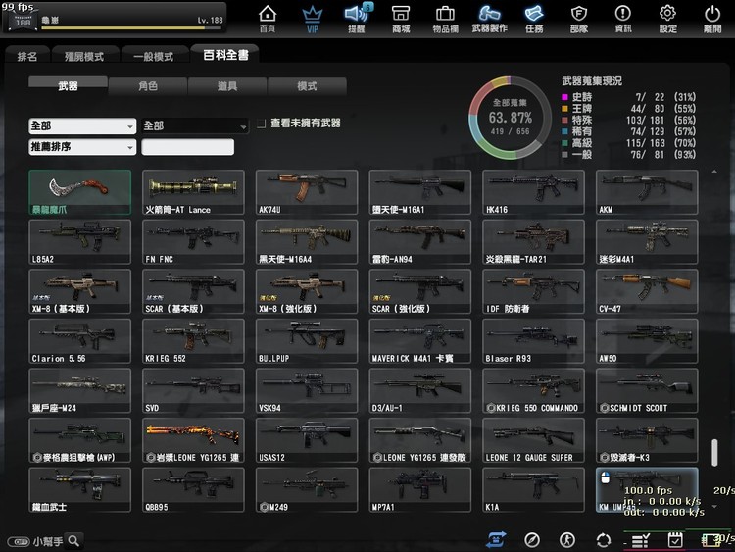Select the XM-8 (基本版) weapon card
735x552 pixels.
80,291
